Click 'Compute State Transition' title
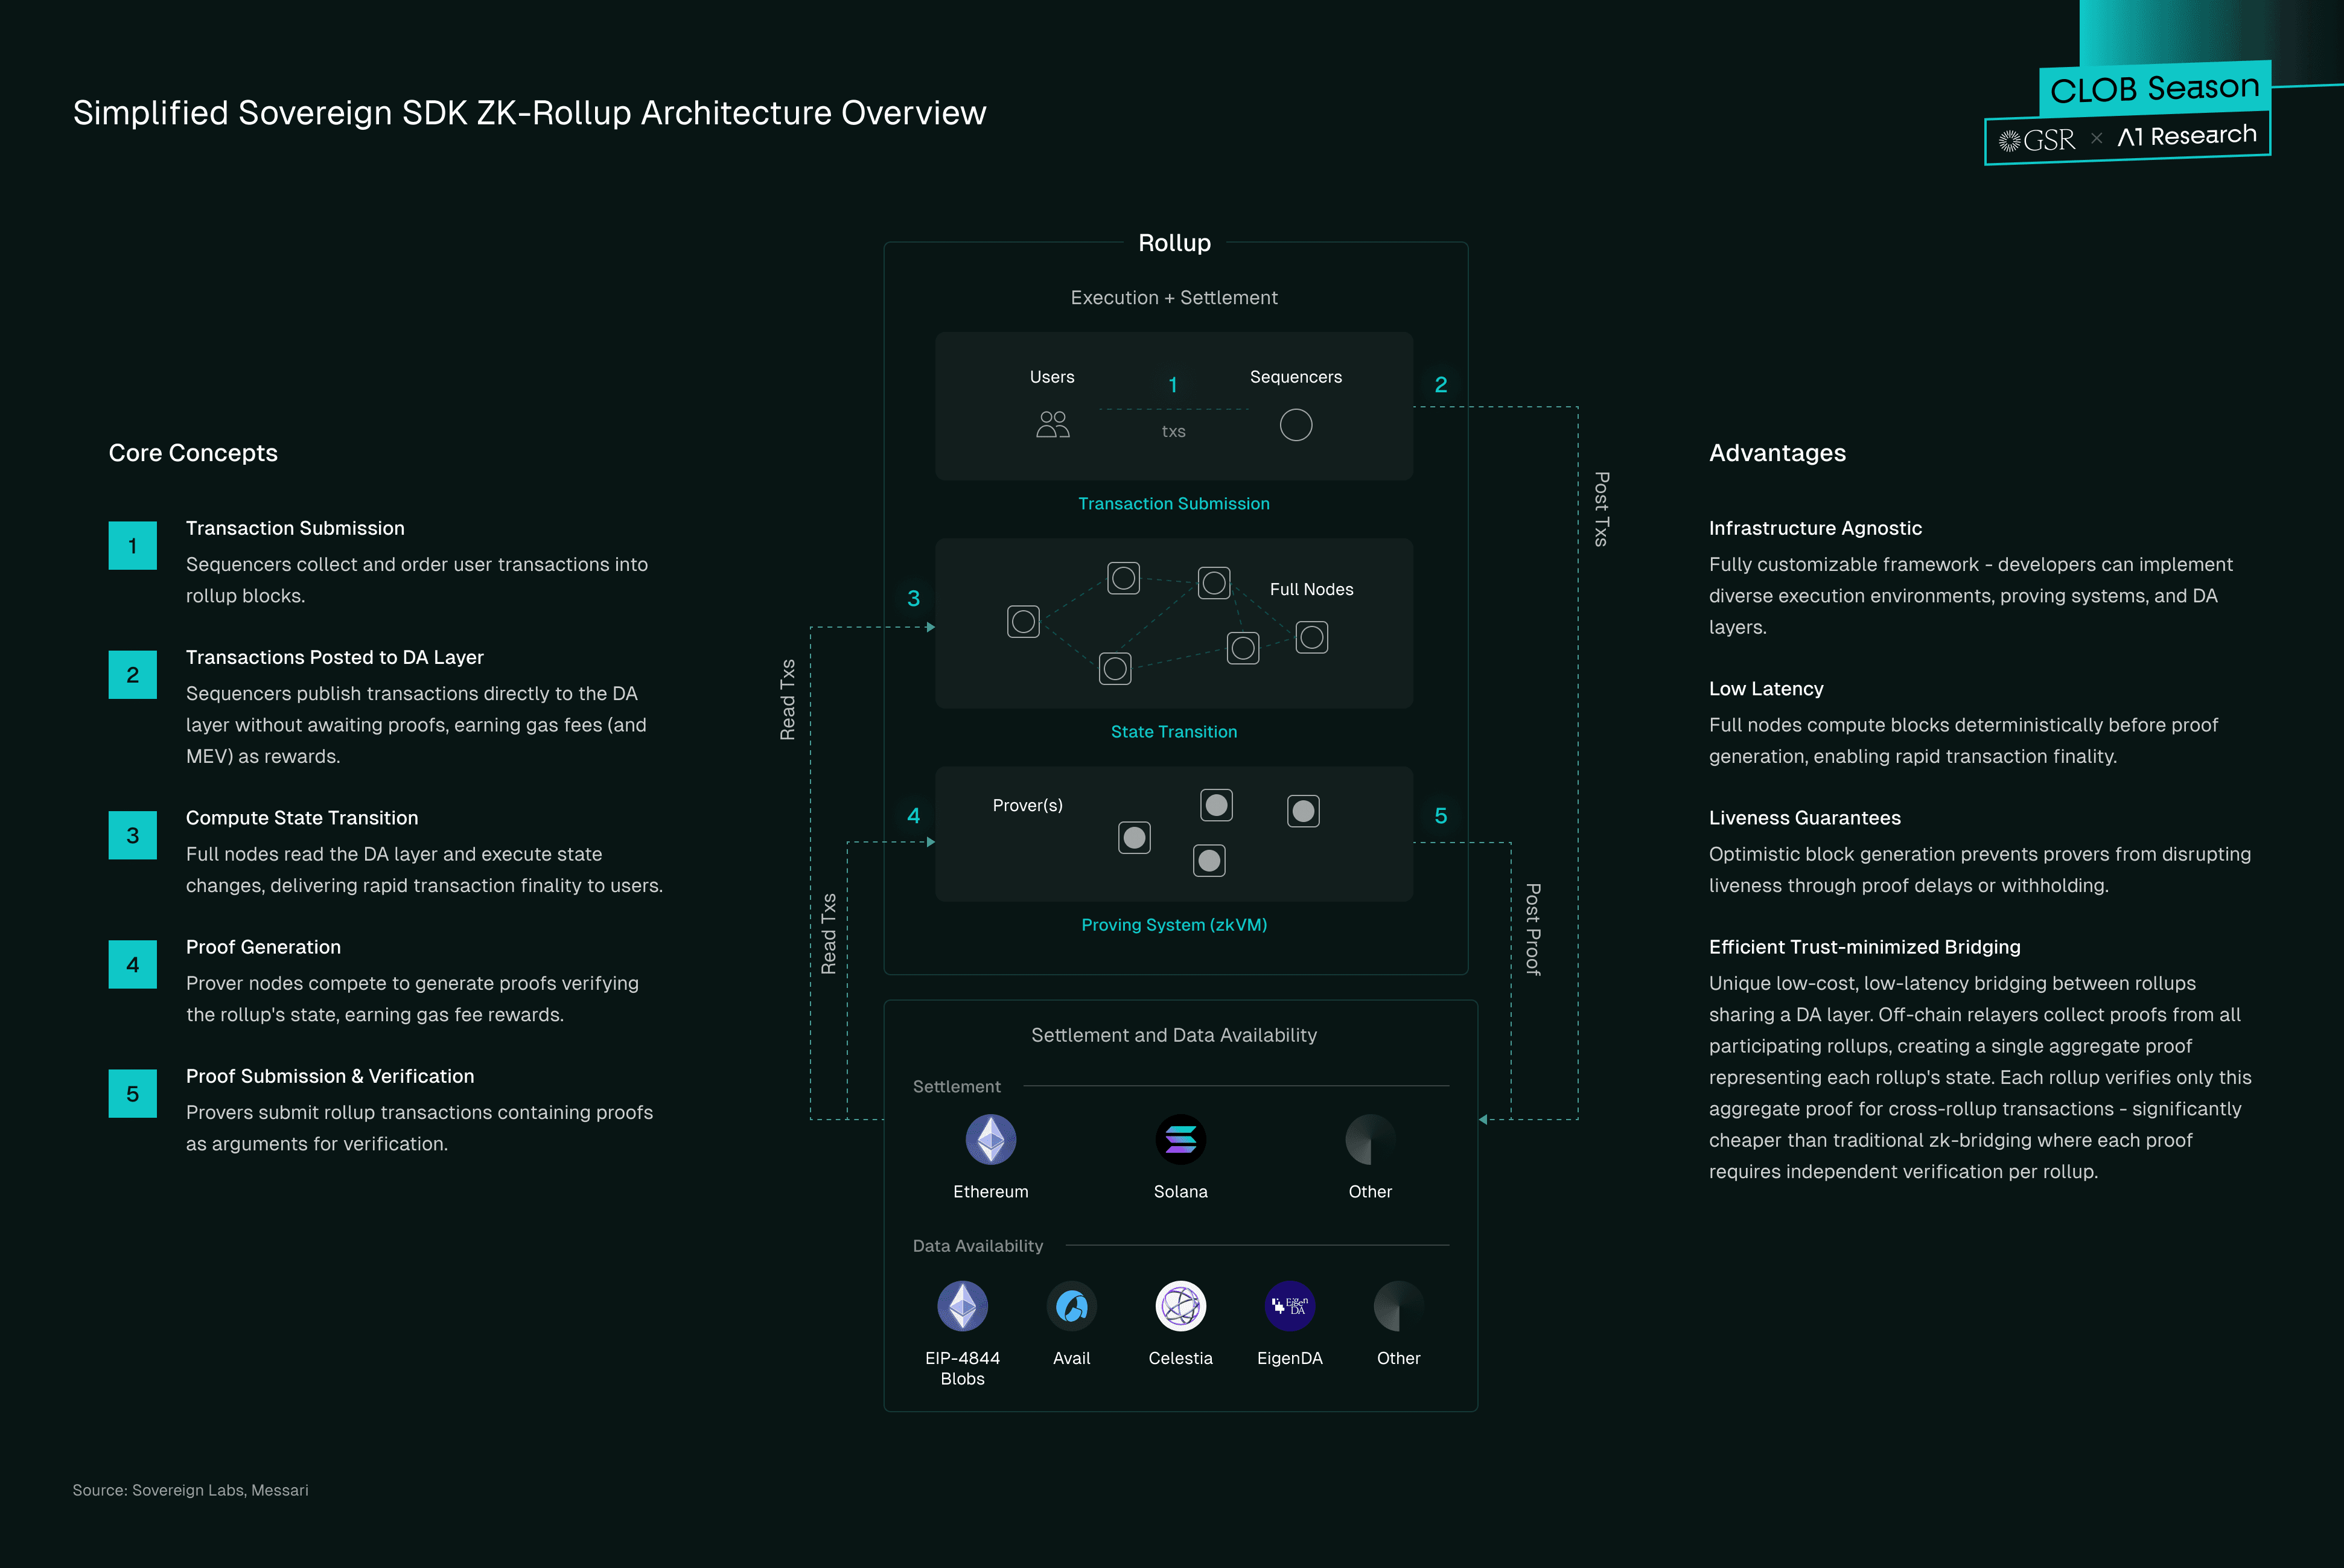2344x1568 pixels. (302, 818)
